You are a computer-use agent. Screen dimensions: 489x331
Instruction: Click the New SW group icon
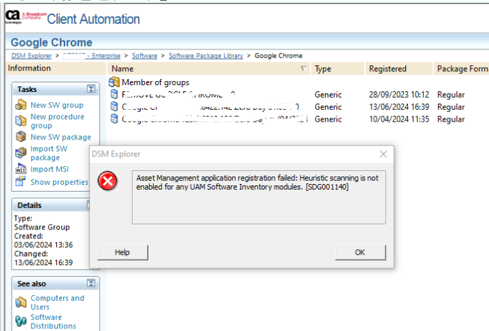tap(21, 105)
